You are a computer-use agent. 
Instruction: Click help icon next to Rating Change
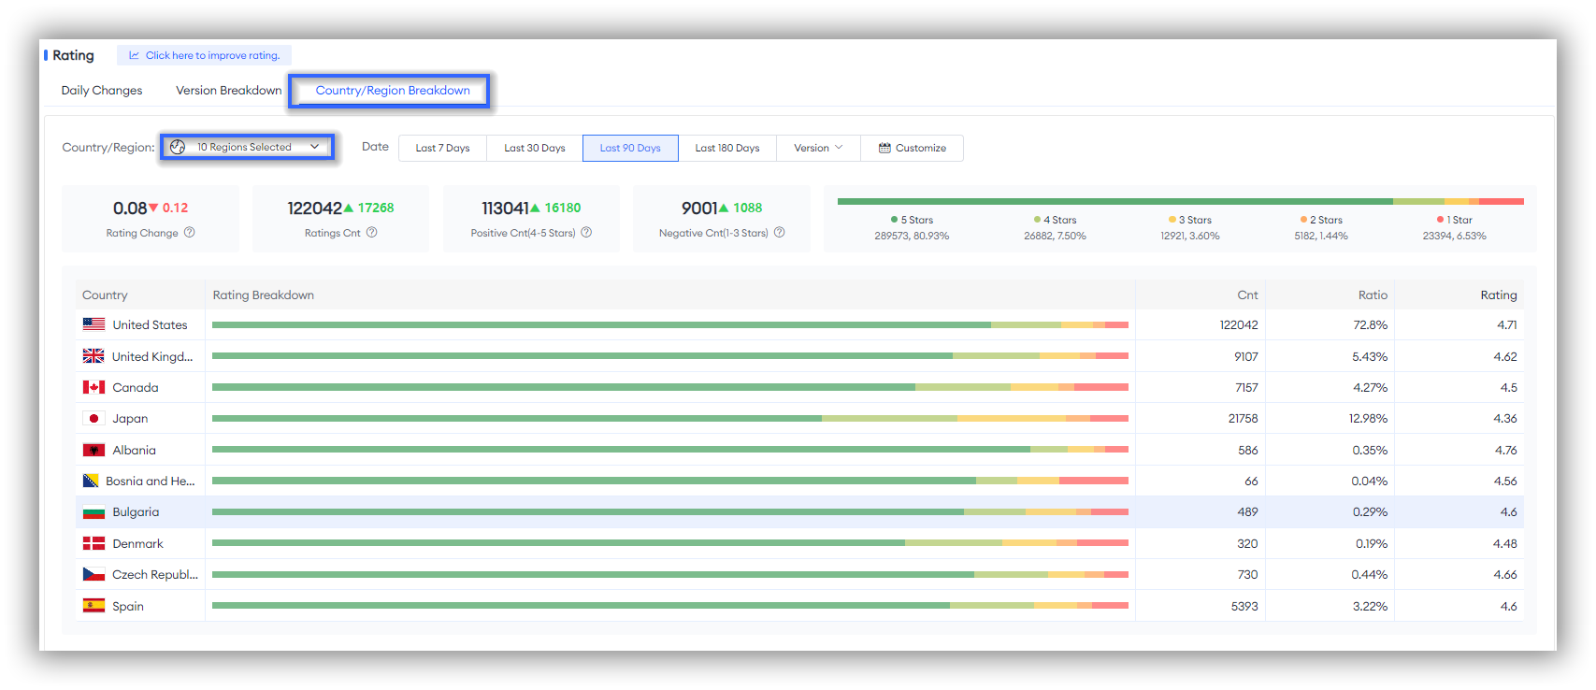pos(189,233)
